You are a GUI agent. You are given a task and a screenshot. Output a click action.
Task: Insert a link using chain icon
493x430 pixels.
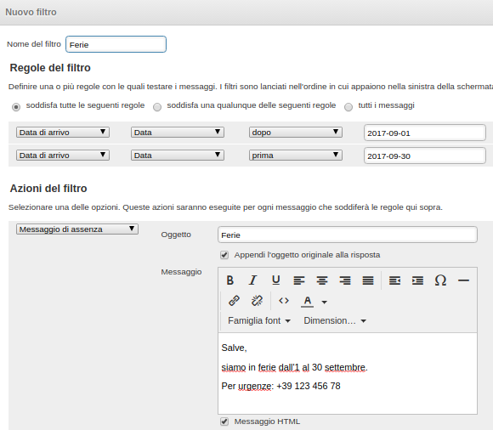coord(235,301)
